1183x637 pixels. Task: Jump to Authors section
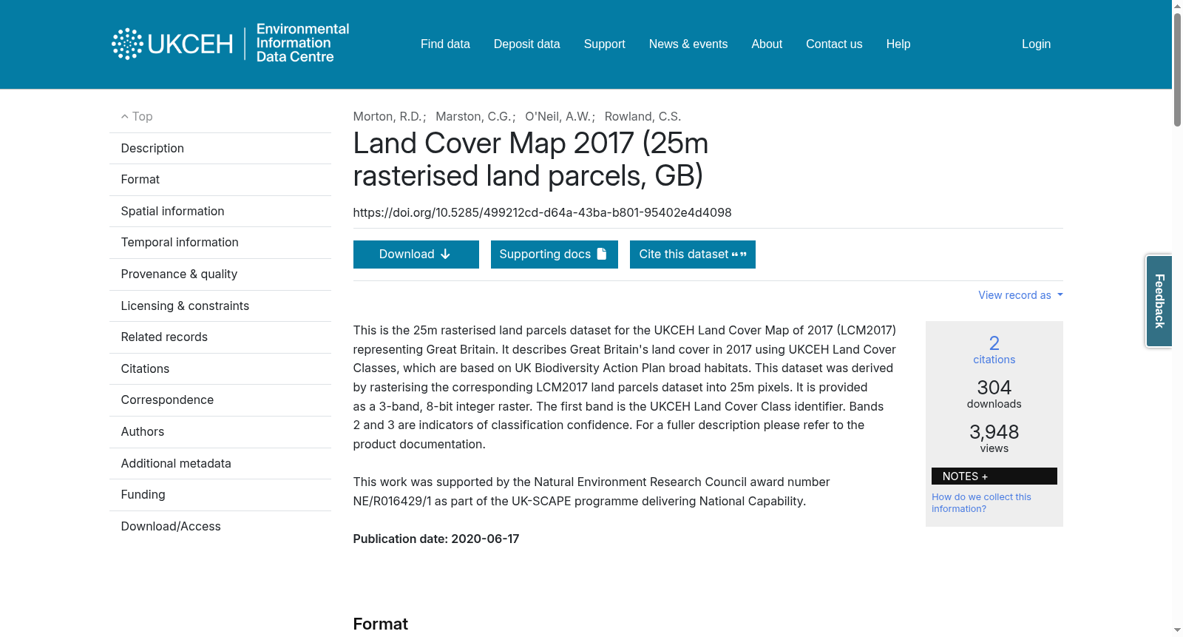pos(220,432)
